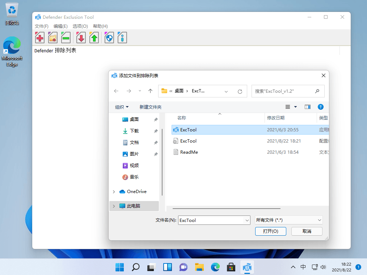This screenshot has width=367, height=275.
Task: Toggle the preview pane icon
Action: pyautogui.click(x=308, y=107)
